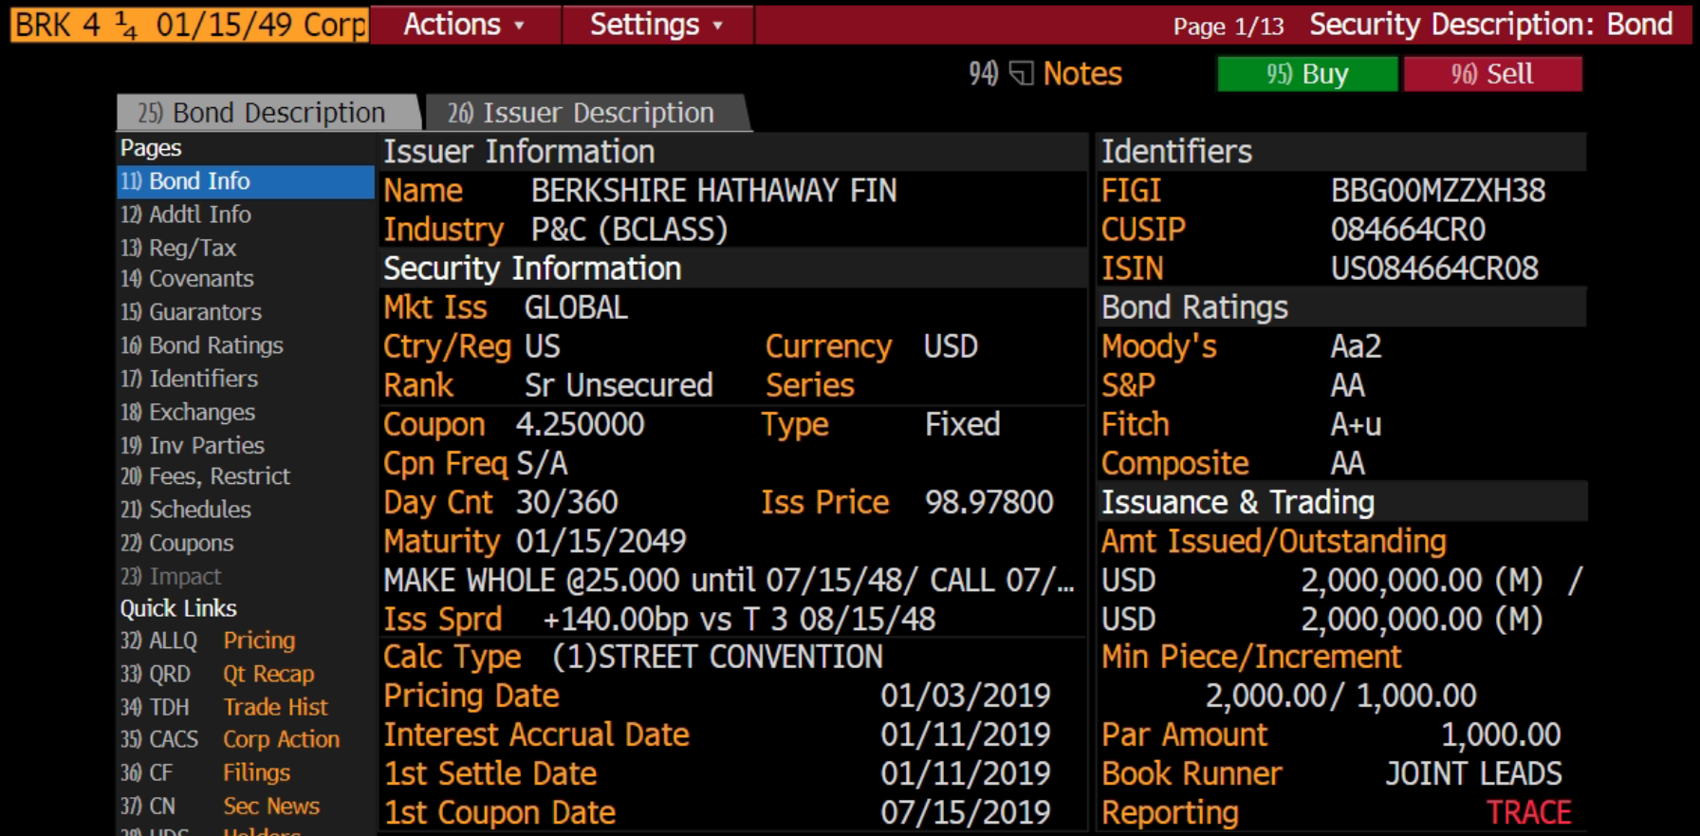
Task: Click the Notes label
Action: point(1082,74)
